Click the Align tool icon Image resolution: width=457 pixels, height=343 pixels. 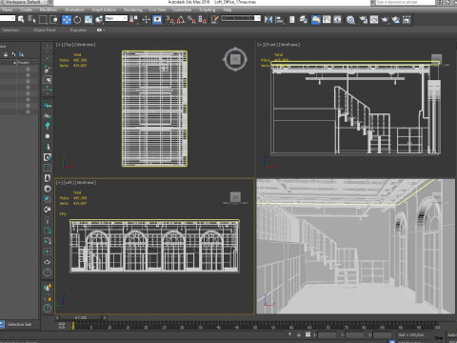coord(280,20)
